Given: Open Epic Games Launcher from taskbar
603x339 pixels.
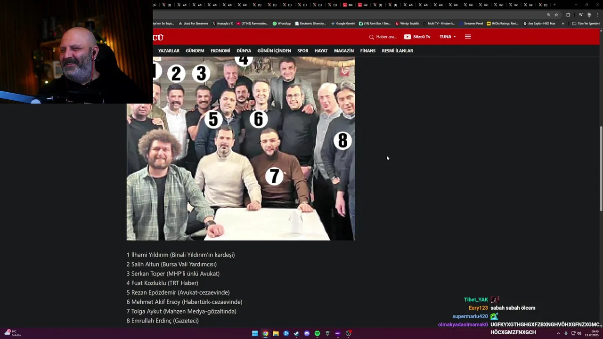Looking at the screenshot, I should [327, 333].
